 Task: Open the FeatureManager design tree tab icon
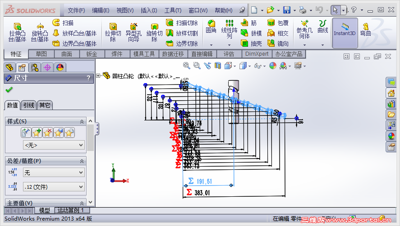[9, 67]
